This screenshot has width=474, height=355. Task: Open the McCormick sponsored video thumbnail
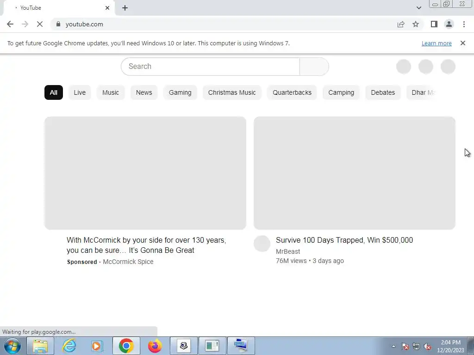pos(145,173)
